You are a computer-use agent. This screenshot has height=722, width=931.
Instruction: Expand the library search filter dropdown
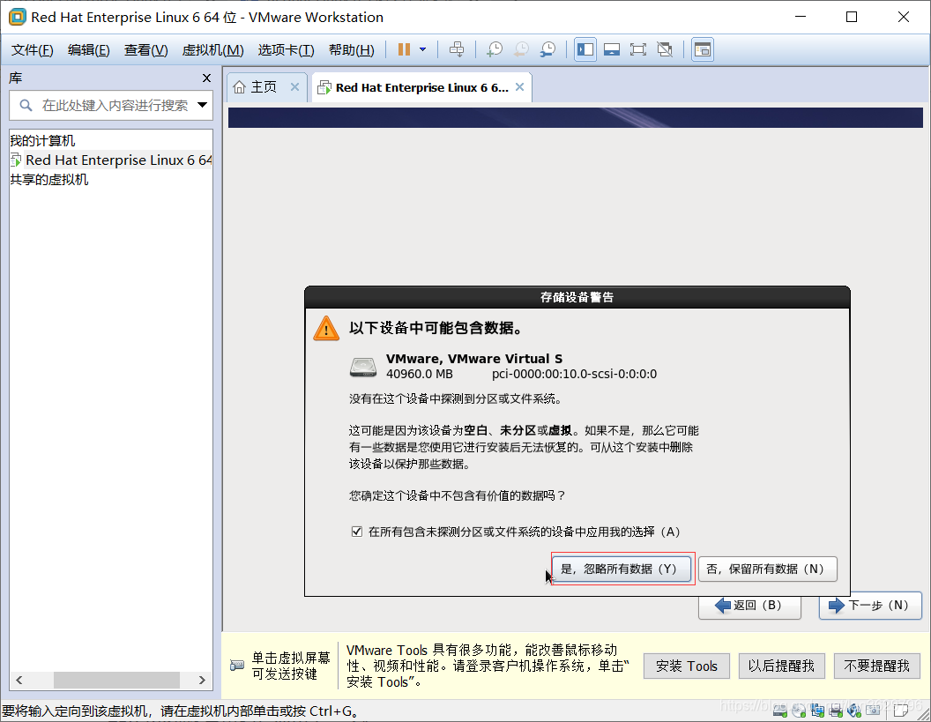pos(203,105)
